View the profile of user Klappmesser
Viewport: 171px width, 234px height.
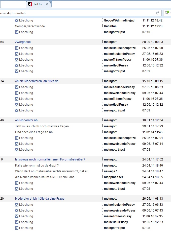click(x=113, y=177)
